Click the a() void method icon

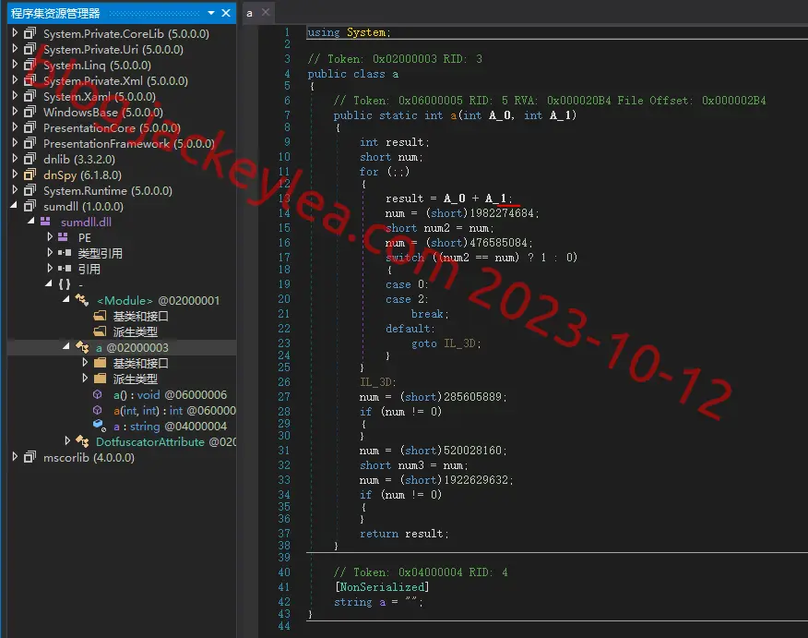[98, 394]
